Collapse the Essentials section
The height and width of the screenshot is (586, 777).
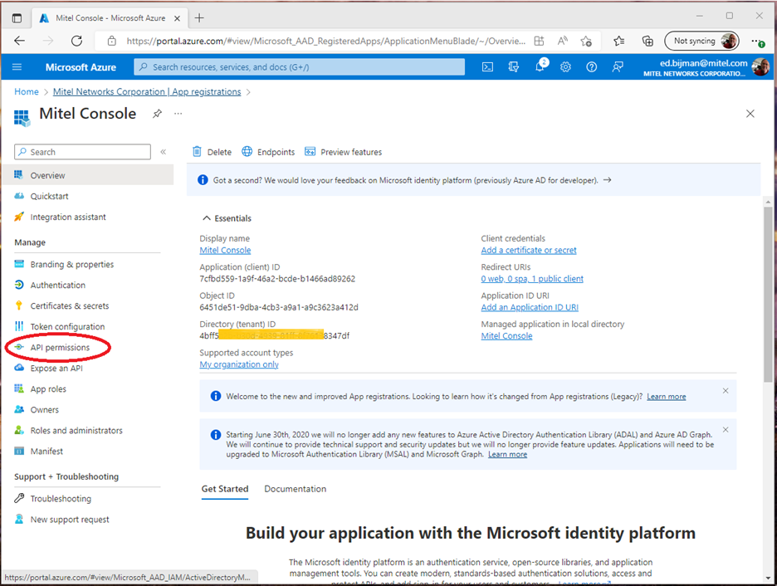coord(207,217)
